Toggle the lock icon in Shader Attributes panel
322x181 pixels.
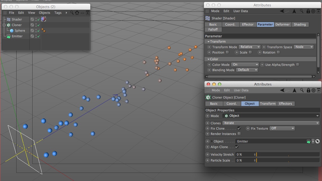pos(308,11)
